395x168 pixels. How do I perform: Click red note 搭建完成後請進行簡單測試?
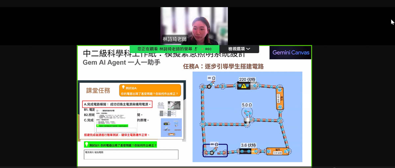coord(117,135)
